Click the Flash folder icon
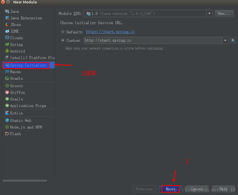 tap(7, 134)
